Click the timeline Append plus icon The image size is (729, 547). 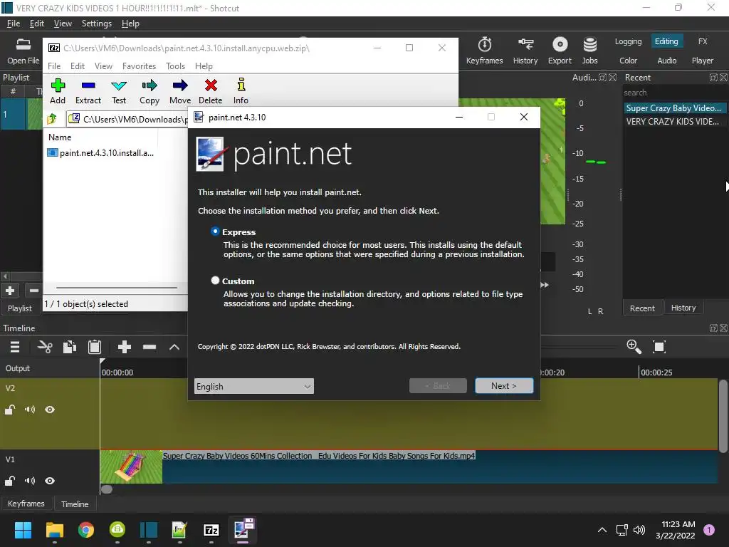point(124,347)
